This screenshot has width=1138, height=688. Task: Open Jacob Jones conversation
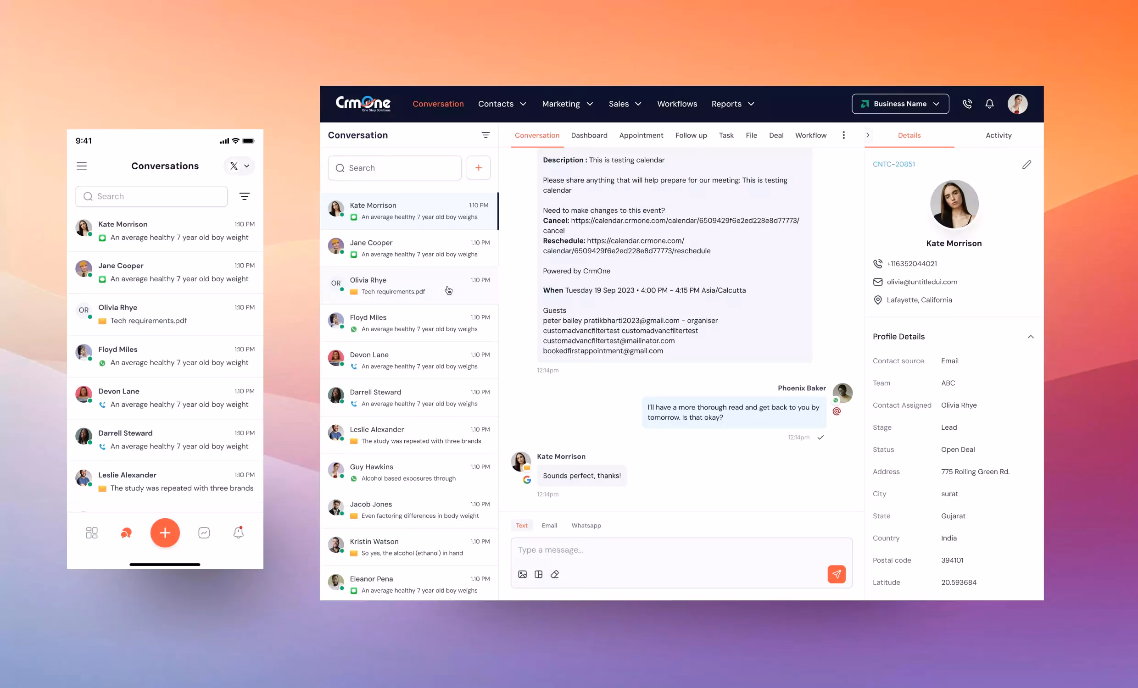(409, 510)
